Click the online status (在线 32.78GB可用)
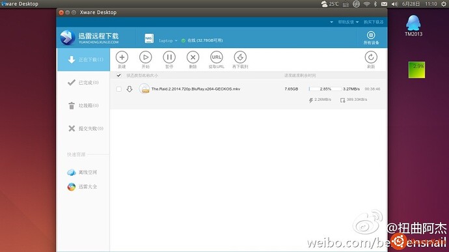The height and width of the screenshot is (252, 449). coord(202,40)
